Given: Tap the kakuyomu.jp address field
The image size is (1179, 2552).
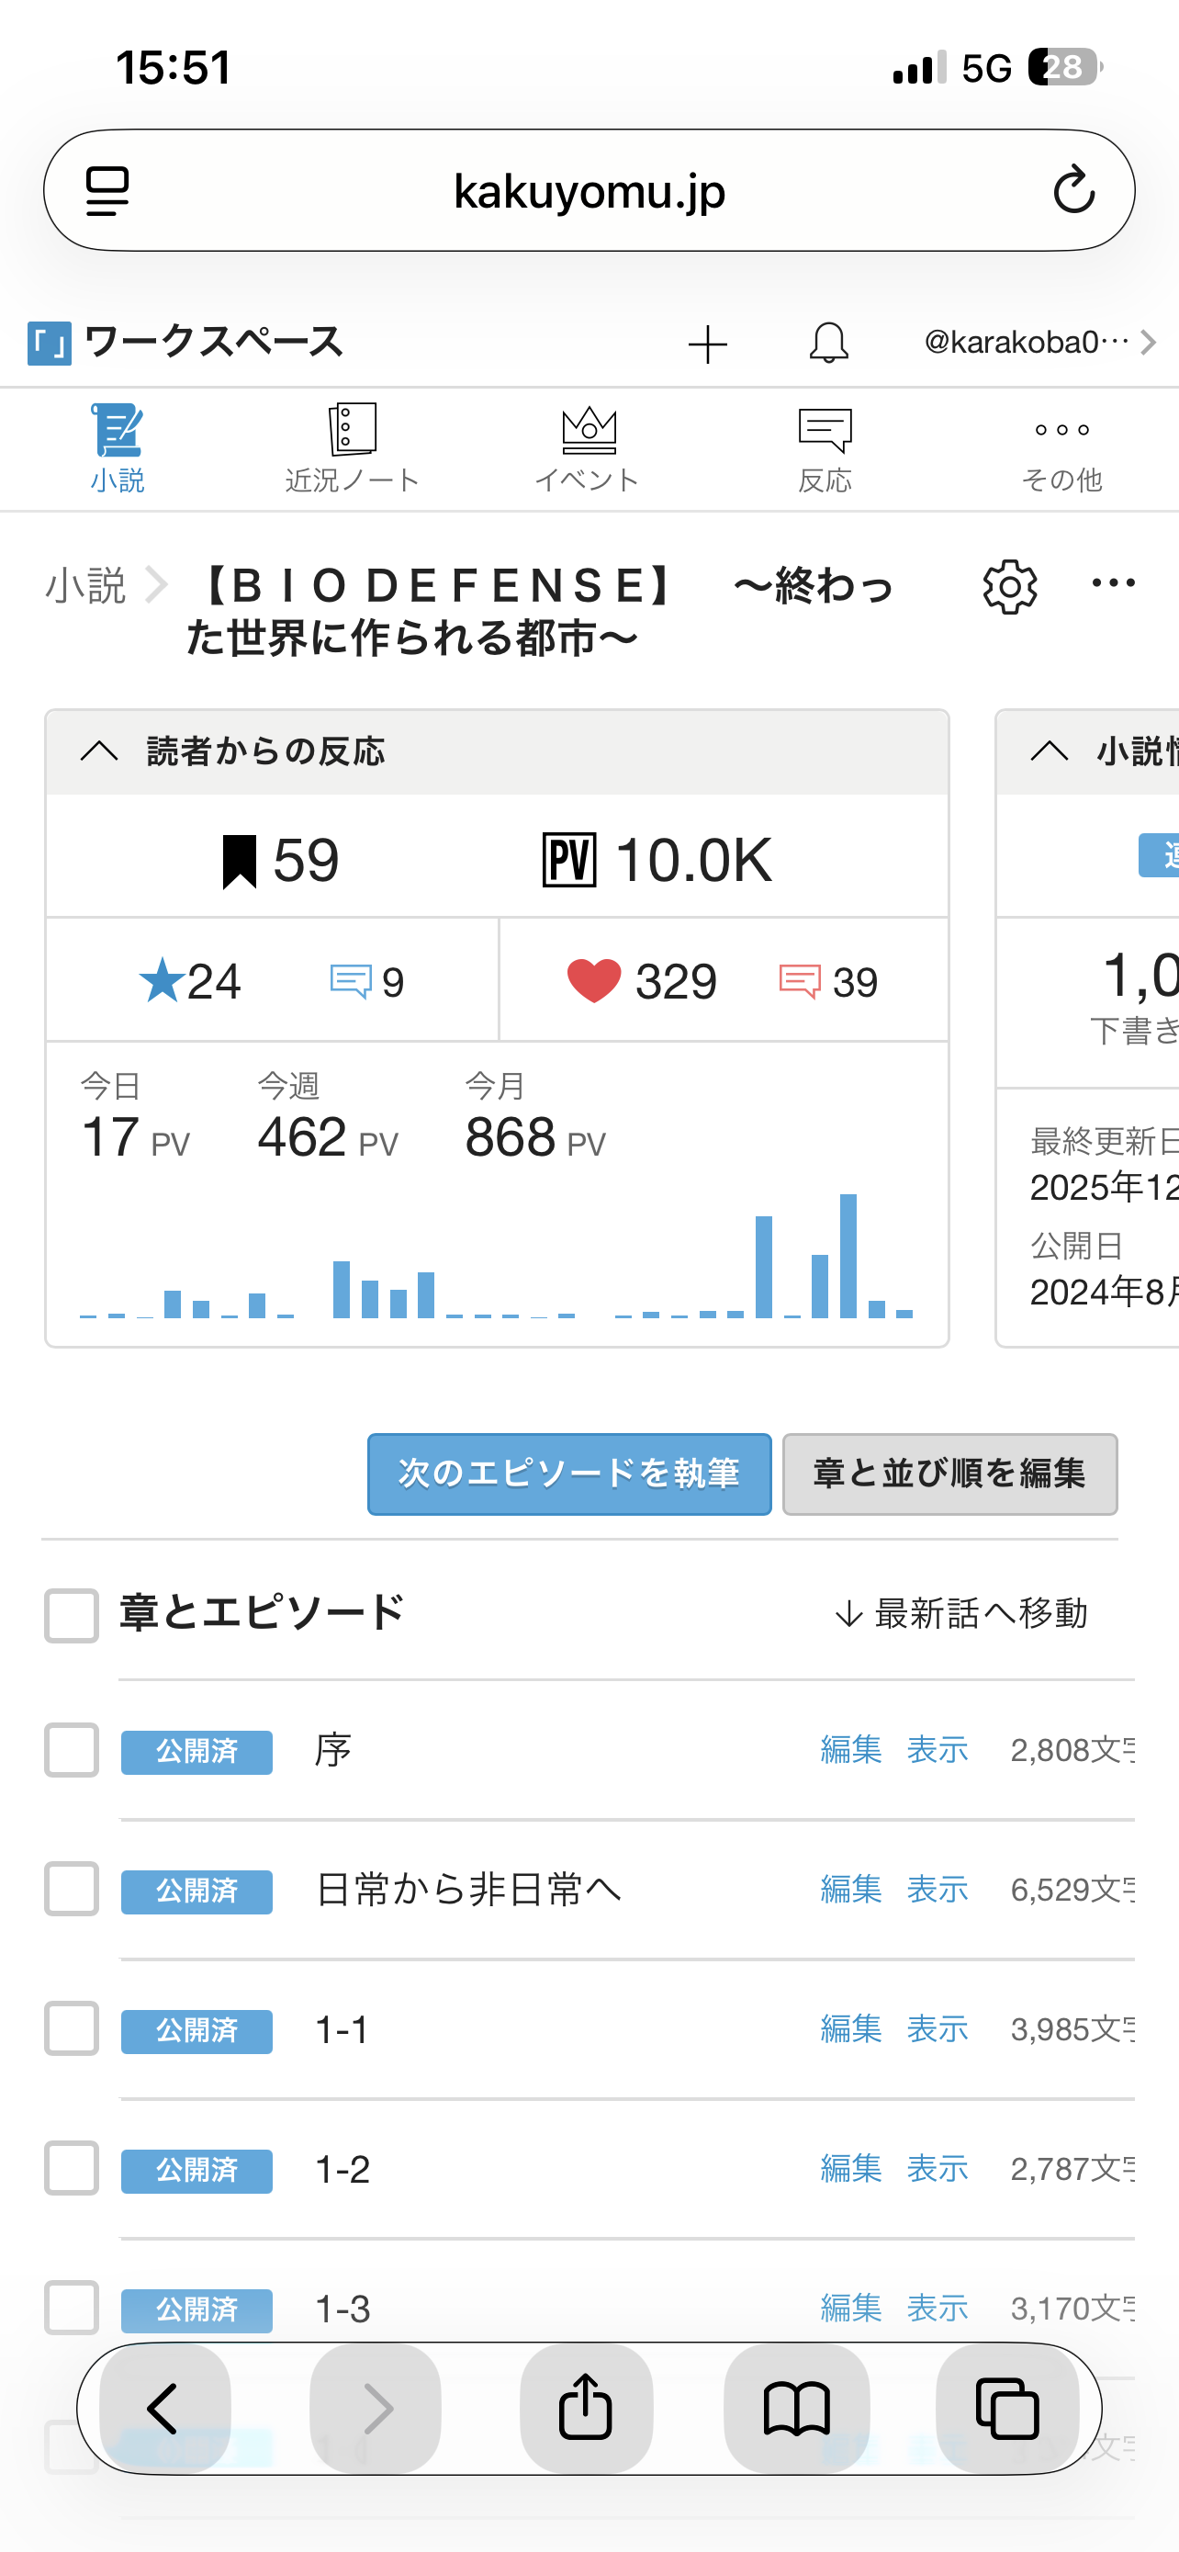Looking at the screenshot, I should point(589,190).
